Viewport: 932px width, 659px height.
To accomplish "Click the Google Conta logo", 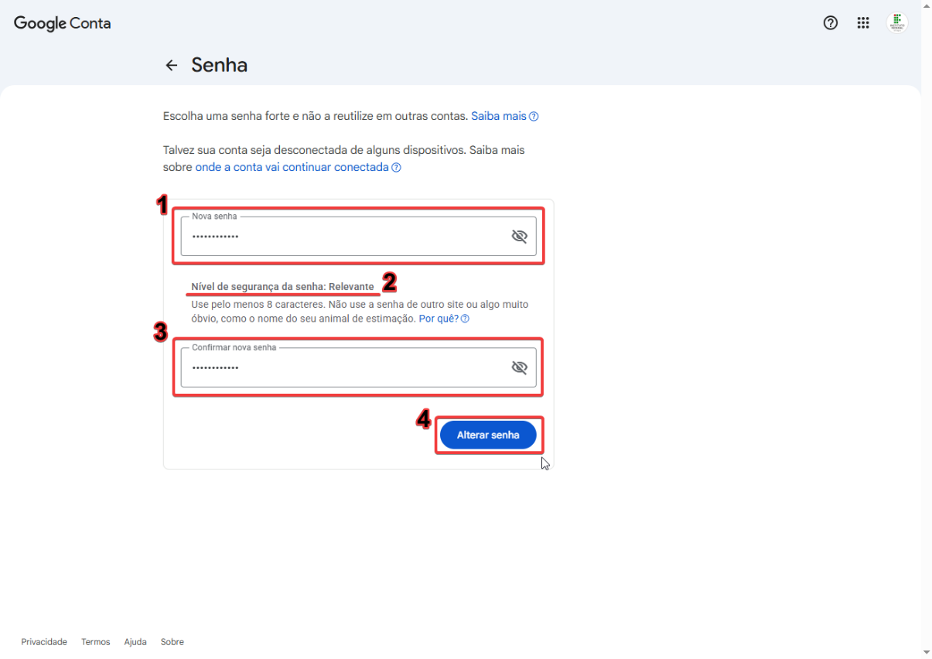I will 63,24.
